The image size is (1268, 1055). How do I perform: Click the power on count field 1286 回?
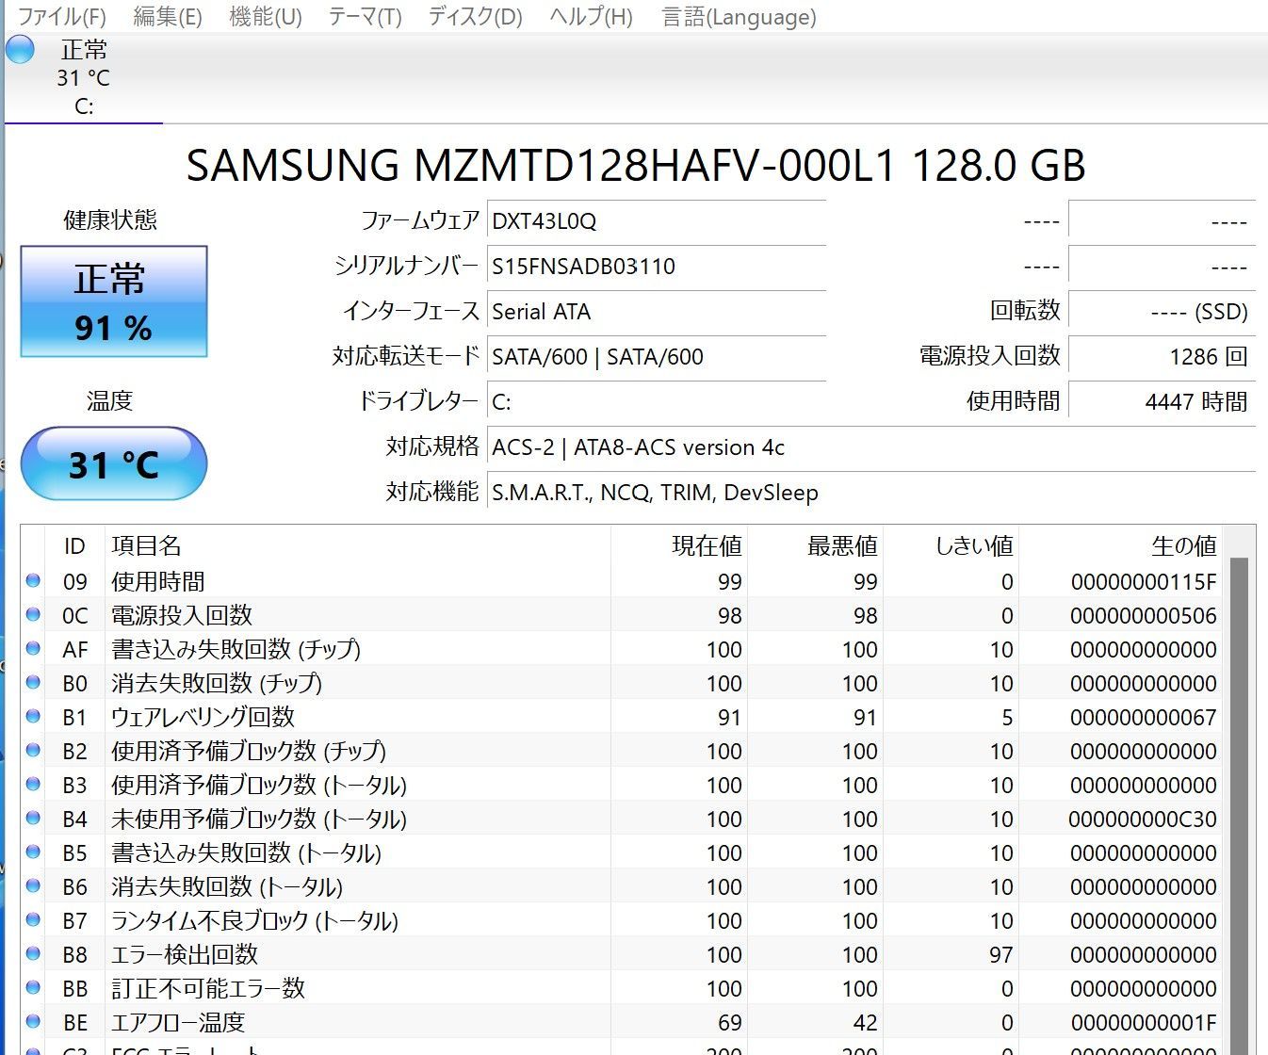(1162, 357)
